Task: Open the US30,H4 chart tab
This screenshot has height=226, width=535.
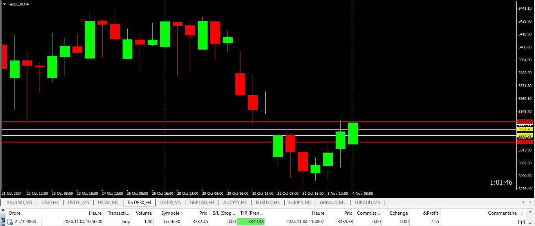Action: pyautogui.click(x=50, y=203)
